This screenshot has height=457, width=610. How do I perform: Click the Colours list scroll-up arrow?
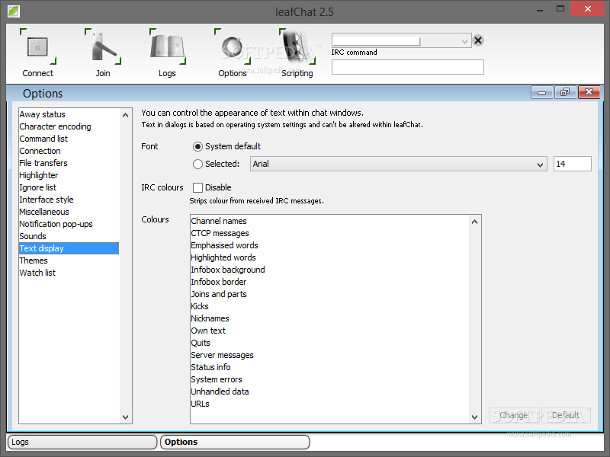(474, 222)
